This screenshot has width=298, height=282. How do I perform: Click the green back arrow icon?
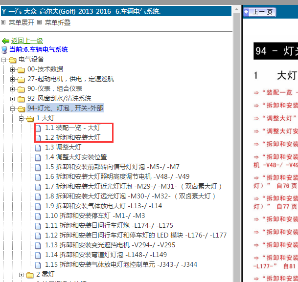point(5,41)
